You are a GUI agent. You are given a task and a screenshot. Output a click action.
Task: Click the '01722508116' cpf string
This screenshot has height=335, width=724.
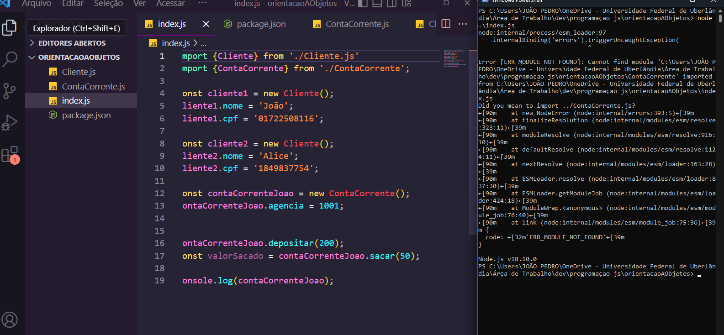coord(286,119)
